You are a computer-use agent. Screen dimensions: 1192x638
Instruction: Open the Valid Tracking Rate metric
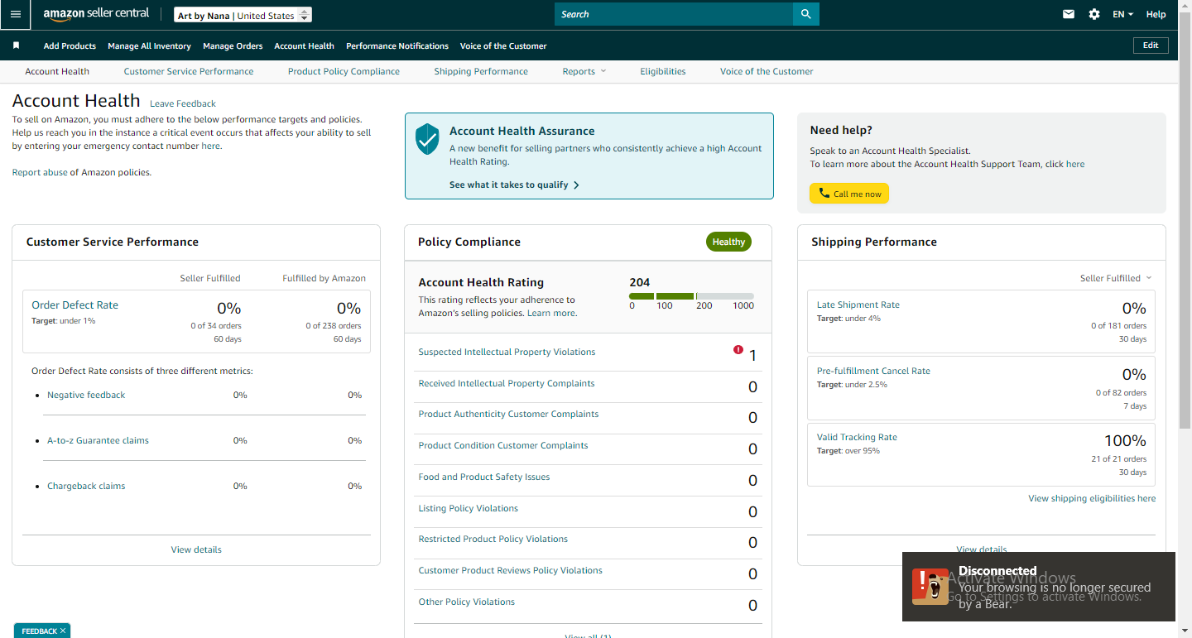coord(857,437)
